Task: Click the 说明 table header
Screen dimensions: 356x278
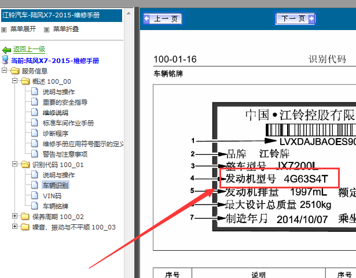Action: (x=259, y=275)
